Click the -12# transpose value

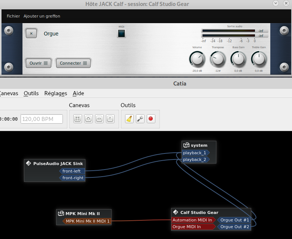[x=218, y=71]
